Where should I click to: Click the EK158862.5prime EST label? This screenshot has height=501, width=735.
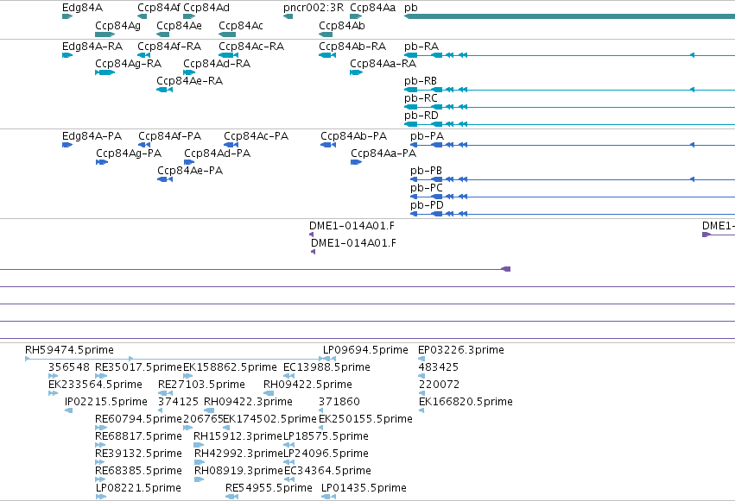click(230, 367)
